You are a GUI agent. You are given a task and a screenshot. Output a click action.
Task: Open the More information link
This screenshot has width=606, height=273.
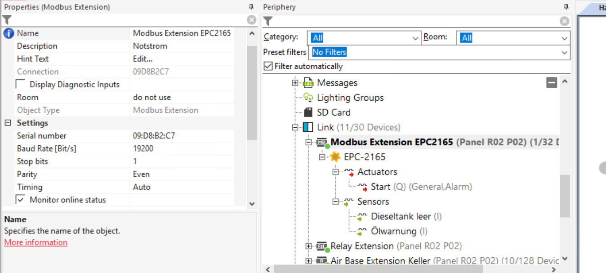tap(36, 242)
